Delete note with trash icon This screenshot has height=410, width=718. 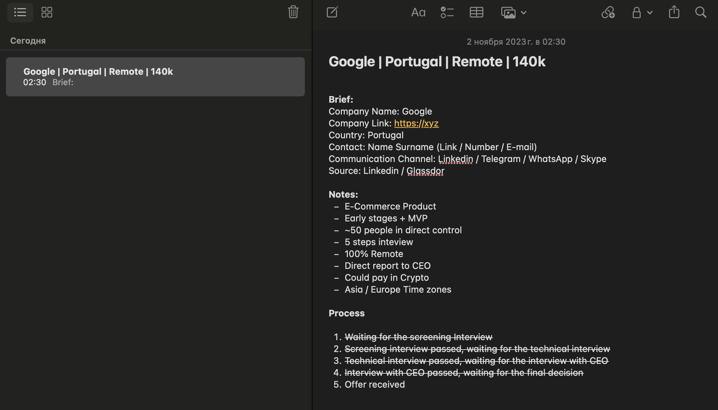tap(293, 12)
